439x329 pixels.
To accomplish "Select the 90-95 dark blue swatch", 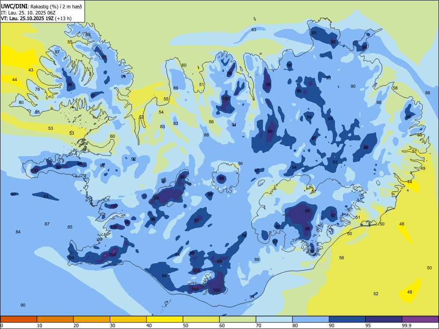I will (347, 319).
